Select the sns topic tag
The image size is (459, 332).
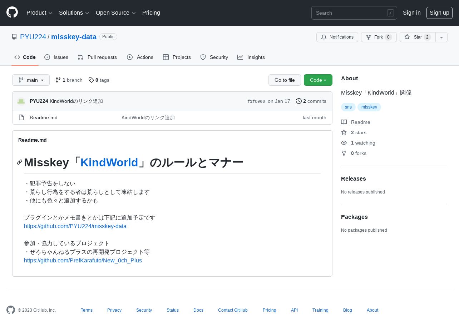pos(348,107)
